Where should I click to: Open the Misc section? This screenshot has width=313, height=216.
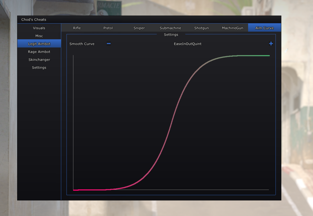coord(39,36)
